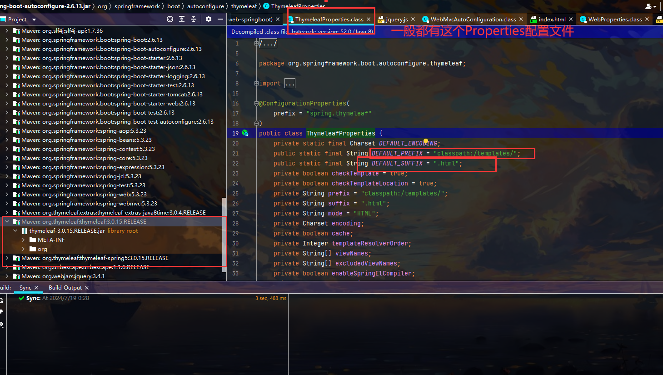The height and width of the screenshot is (375, 663).
Task: Close the WebProperties.class tab
Action: [647, 19]
